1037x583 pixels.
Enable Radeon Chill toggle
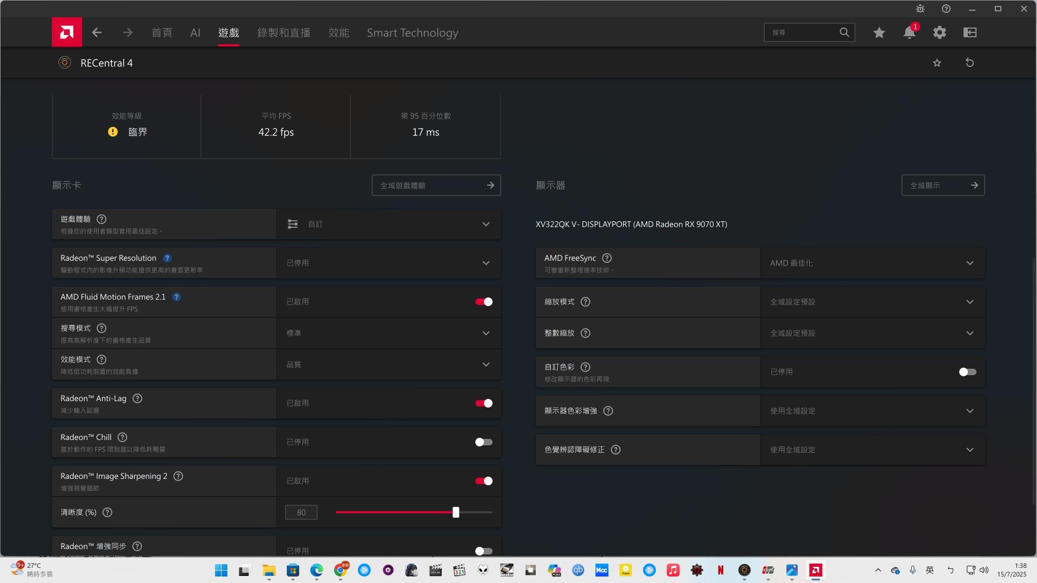coord(483,442)
